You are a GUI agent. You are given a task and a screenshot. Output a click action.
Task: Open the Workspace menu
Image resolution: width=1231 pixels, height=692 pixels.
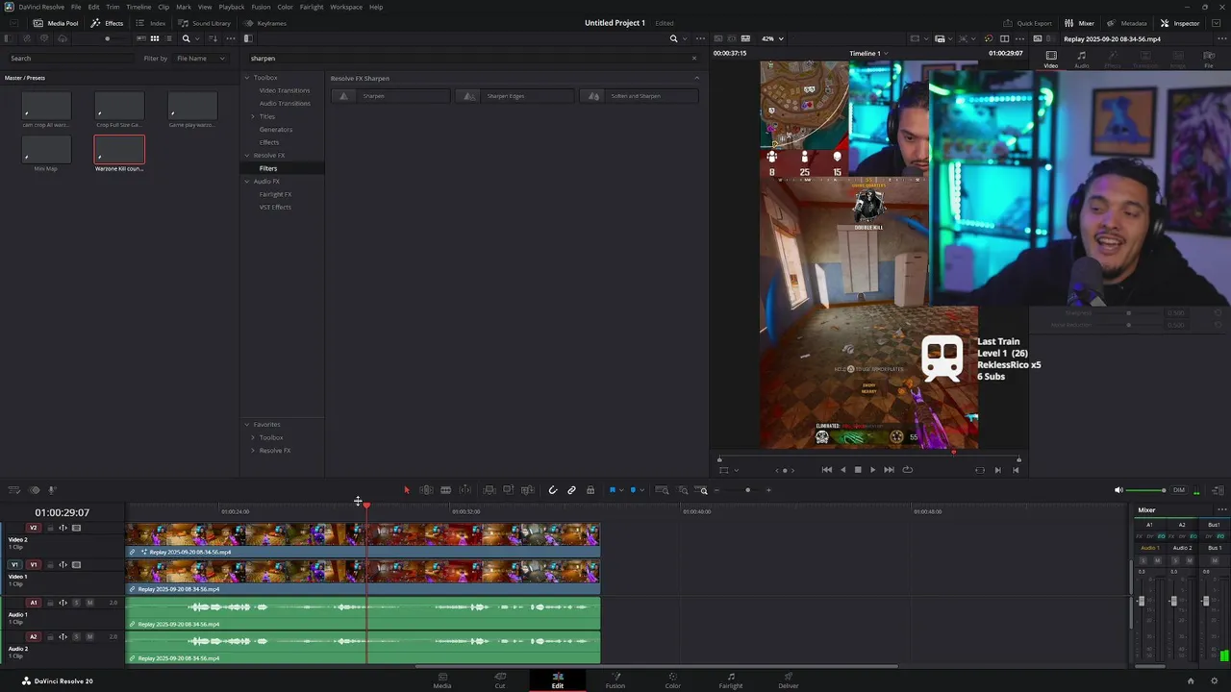[x=346, y=7]
